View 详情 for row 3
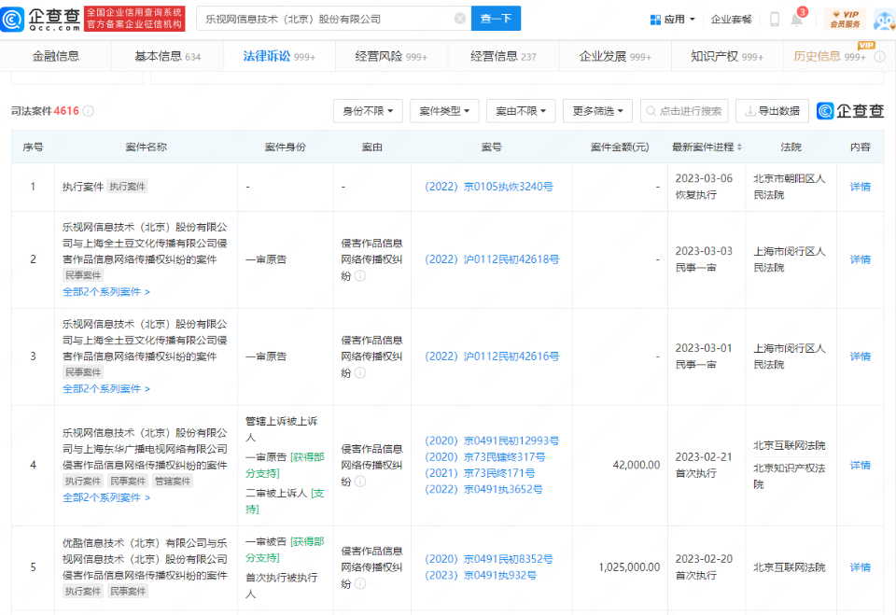The width and height of the screenshot is (896, 615). click(x=860, y=356)
